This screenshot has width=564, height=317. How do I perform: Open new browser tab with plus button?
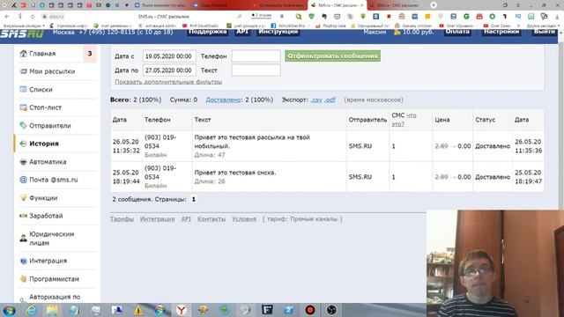click(434, 5)
